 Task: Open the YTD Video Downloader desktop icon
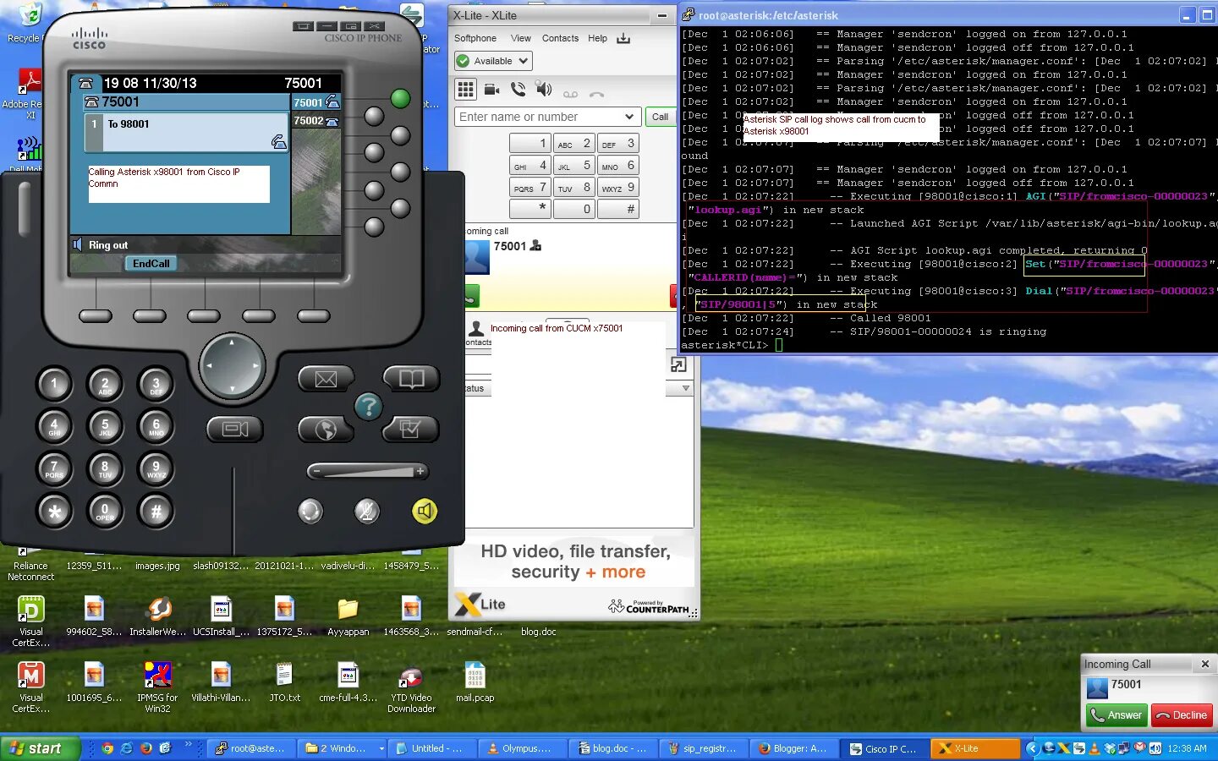411,687
